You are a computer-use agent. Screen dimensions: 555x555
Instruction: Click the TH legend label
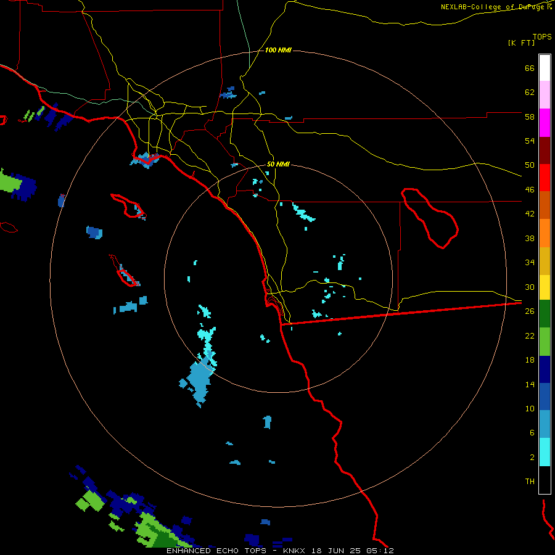[530, 481]
